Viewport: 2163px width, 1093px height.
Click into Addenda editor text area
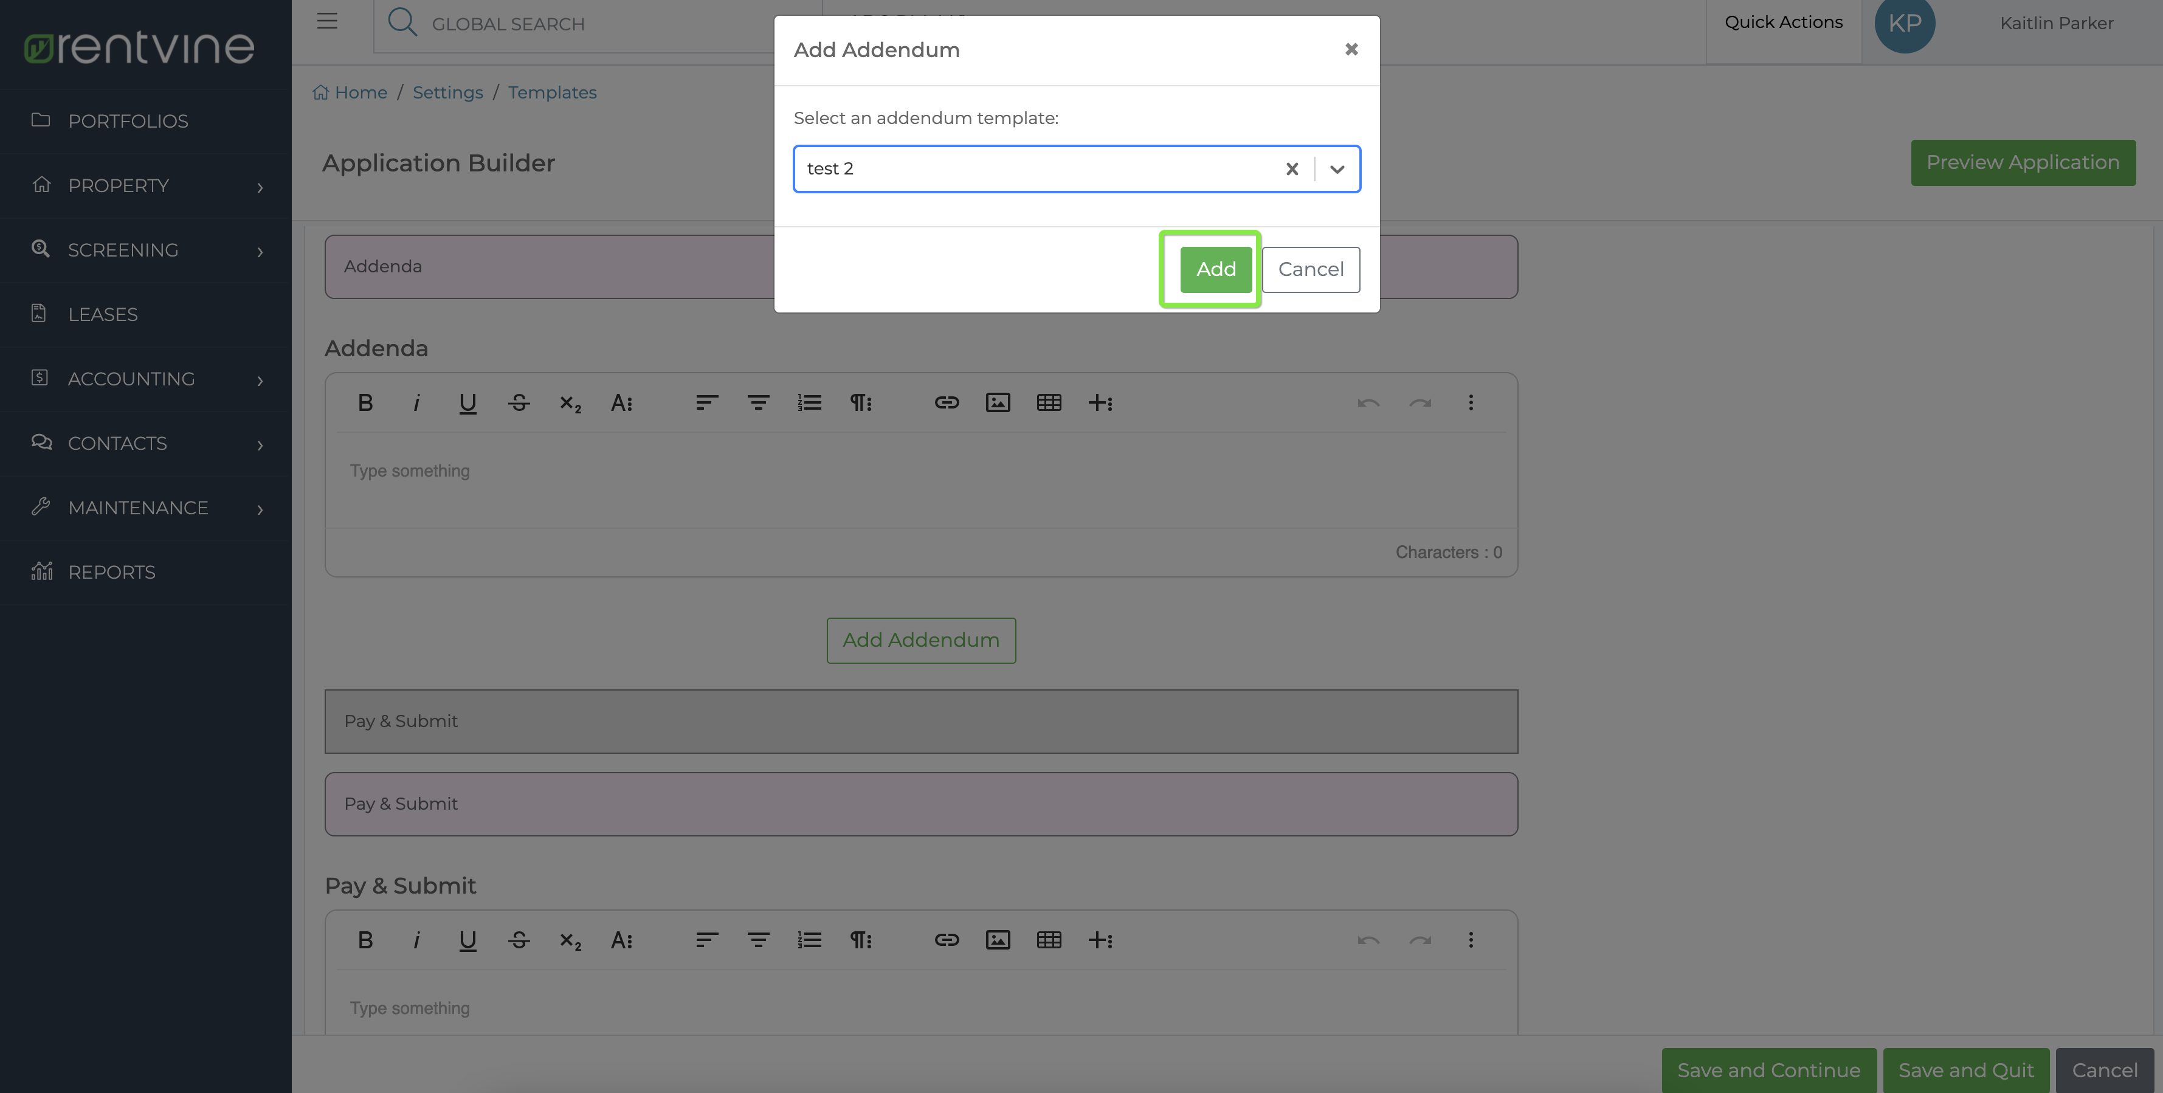click(x=921, y=480)
